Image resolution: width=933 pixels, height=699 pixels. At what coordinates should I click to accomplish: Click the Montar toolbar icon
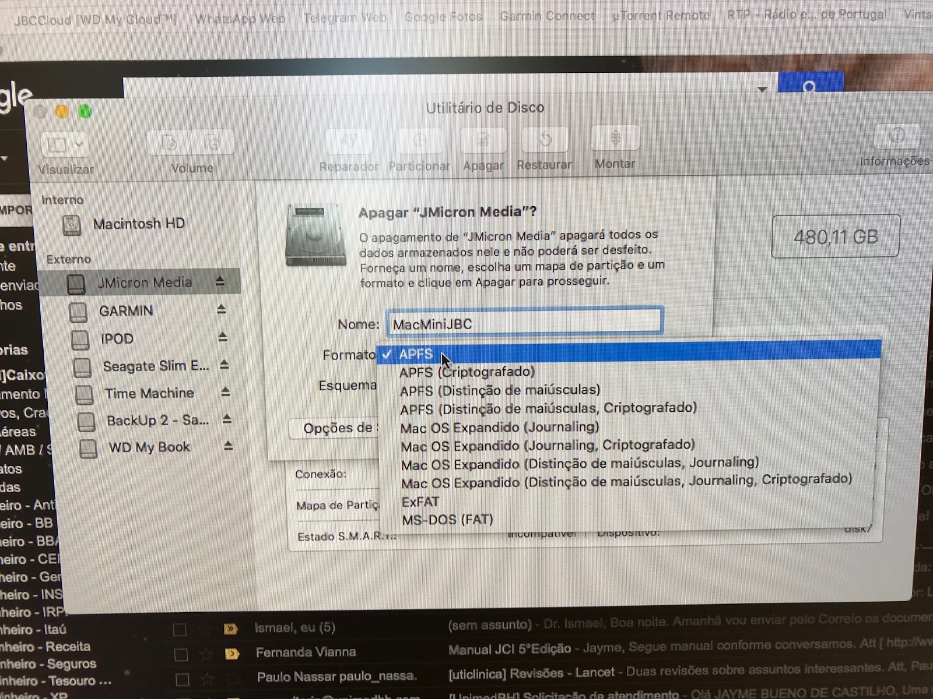(x=615, y=139)
